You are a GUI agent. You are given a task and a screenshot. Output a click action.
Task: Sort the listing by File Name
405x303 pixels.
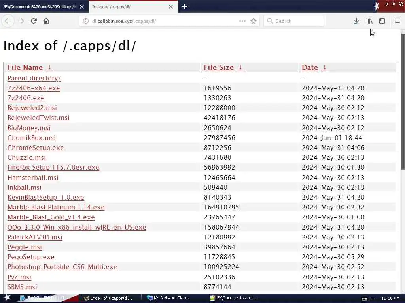point(25,67)
